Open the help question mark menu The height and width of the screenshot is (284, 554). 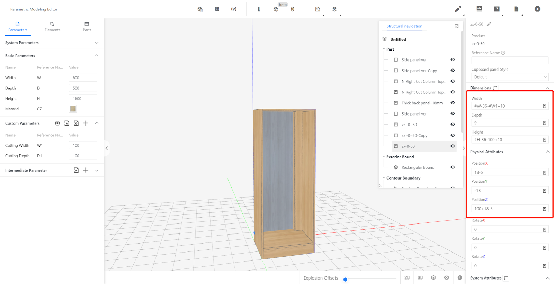coord(497,9)
